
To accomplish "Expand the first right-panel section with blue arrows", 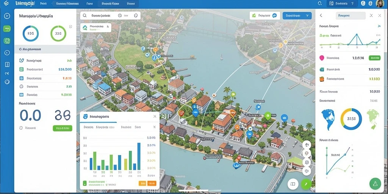I will [350, 26].
